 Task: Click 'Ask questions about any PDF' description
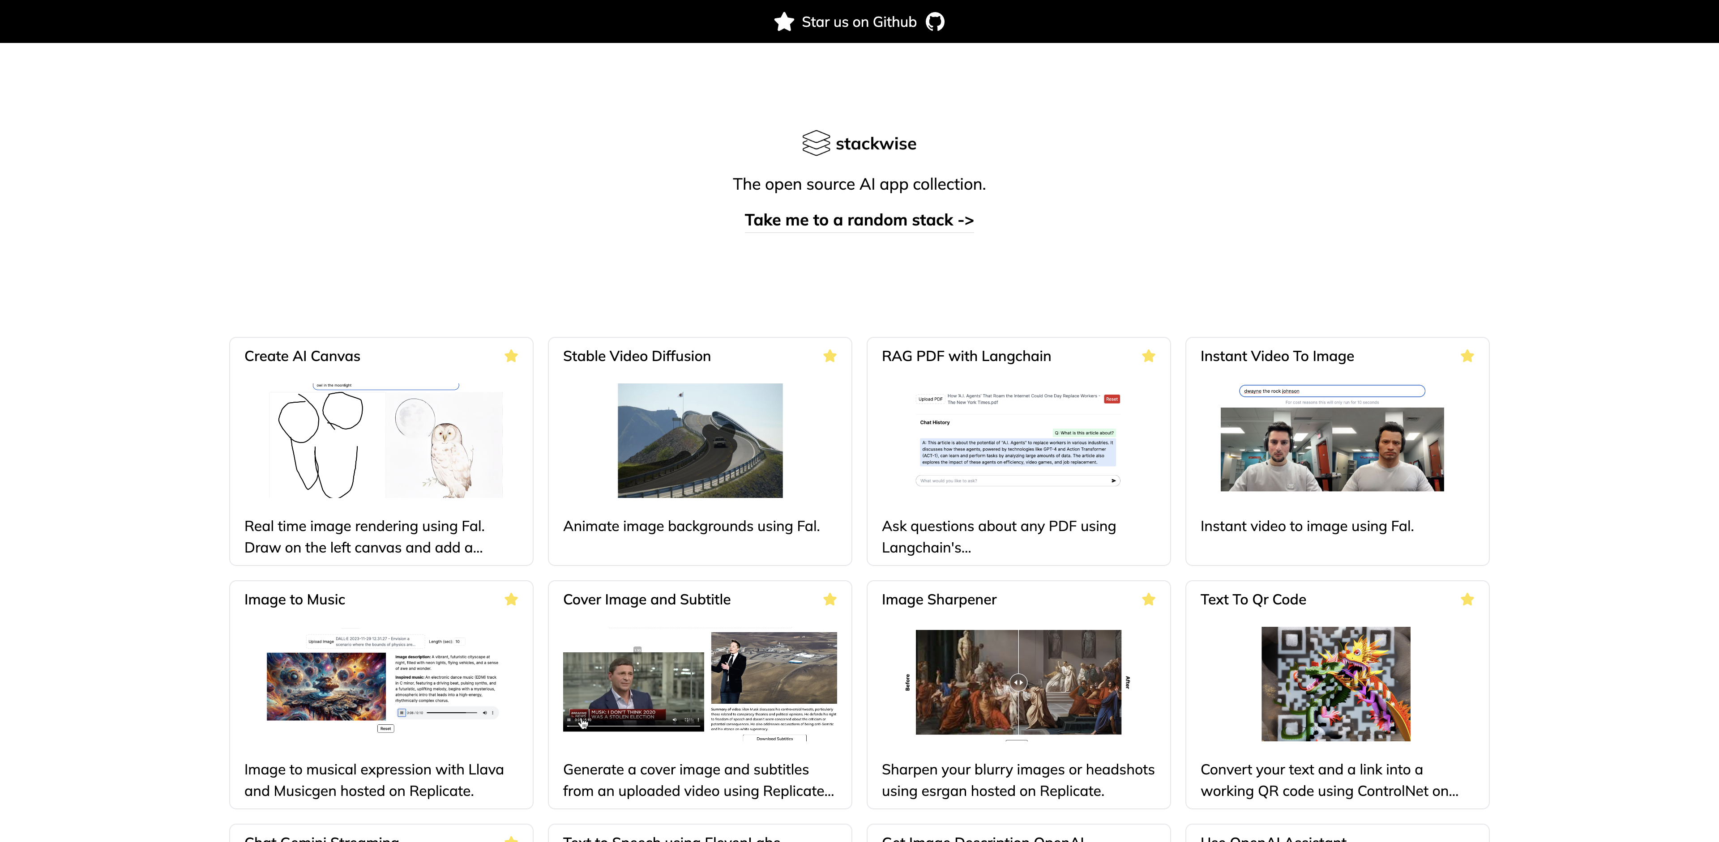pos(998,537)
